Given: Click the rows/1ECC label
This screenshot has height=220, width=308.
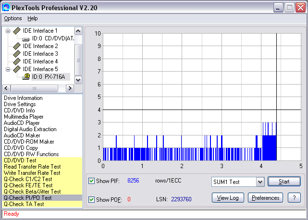Looking at the screenshot, I should [168, 181].
